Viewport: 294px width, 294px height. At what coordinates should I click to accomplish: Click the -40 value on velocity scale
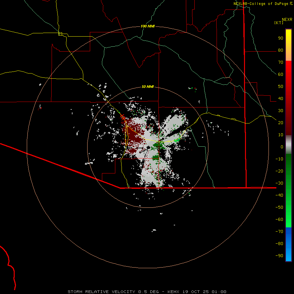(x=279, y=195)
